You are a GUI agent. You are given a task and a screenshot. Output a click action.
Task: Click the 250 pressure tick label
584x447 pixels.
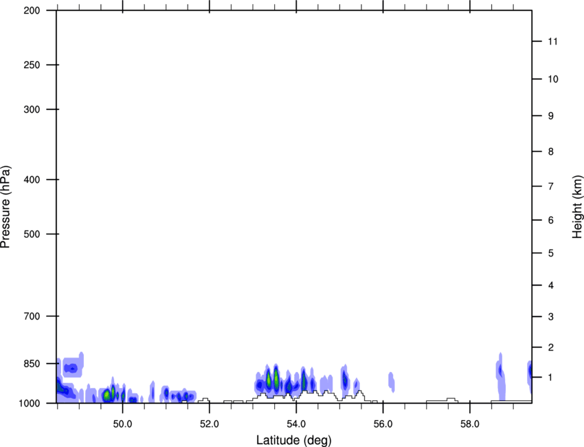[32, 65]
